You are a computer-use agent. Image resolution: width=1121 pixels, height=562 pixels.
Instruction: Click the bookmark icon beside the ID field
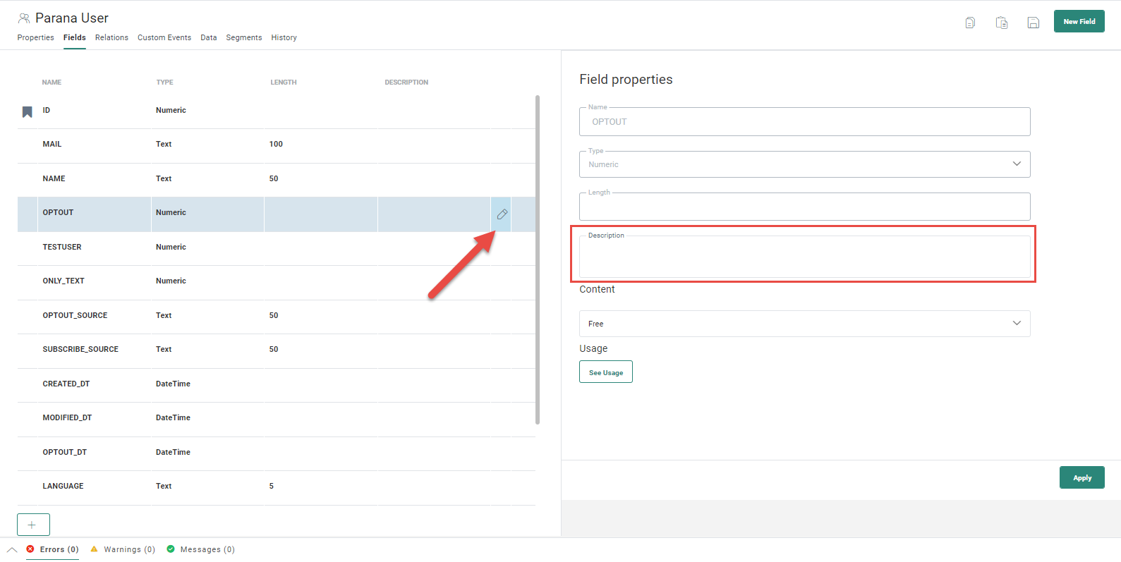tap(28, 111)
